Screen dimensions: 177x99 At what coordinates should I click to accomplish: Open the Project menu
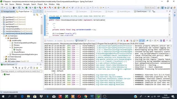pos(40,4)
